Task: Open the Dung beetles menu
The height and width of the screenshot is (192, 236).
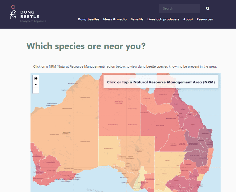Action: pos(88,19)
